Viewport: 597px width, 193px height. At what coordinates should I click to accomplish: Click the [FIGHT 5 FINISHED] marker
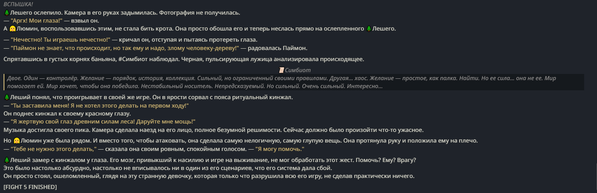click(x=30, y=187)
